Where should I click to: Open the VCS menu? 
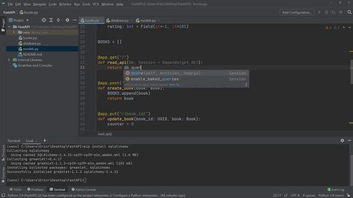tap(95, 4)
